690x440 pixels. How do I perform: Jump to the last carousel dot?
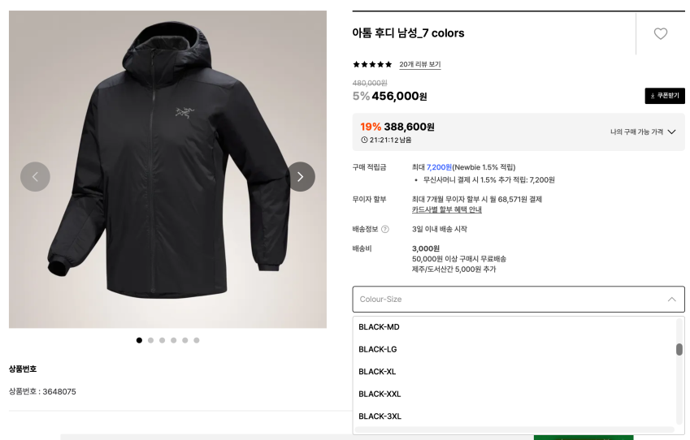pos(196,340)
